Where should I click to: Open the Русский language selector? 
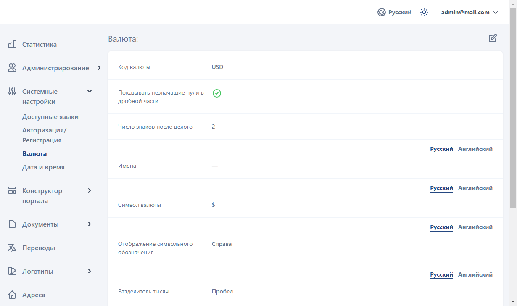[394, 12]
